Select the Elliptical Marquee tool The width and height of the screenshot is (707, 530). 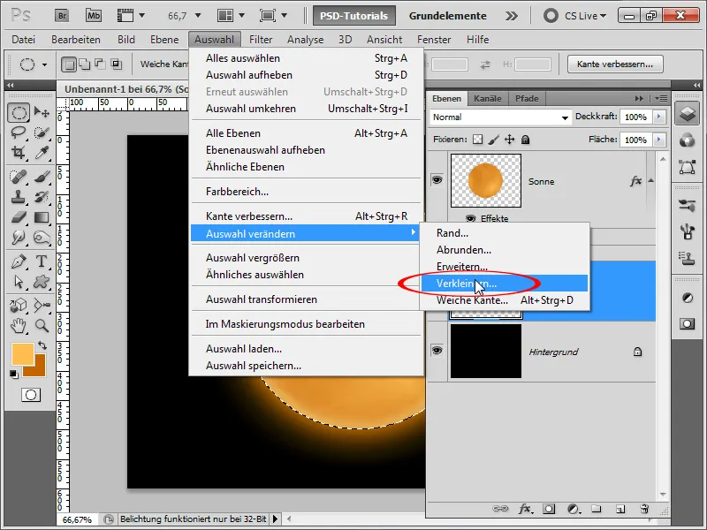[19, 112]
